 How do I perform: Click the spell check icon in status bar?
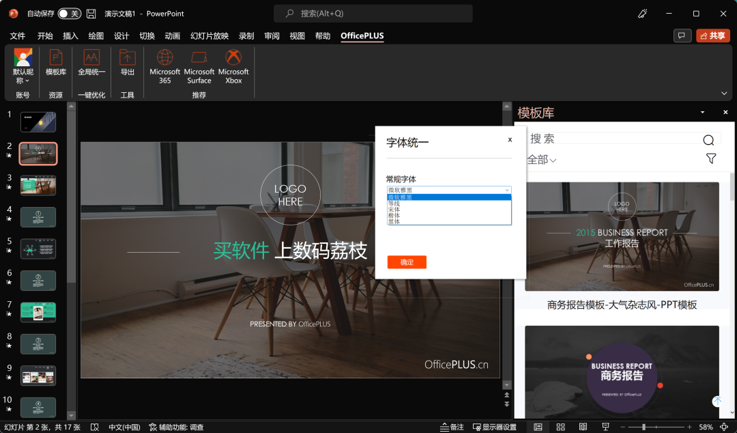94,427
